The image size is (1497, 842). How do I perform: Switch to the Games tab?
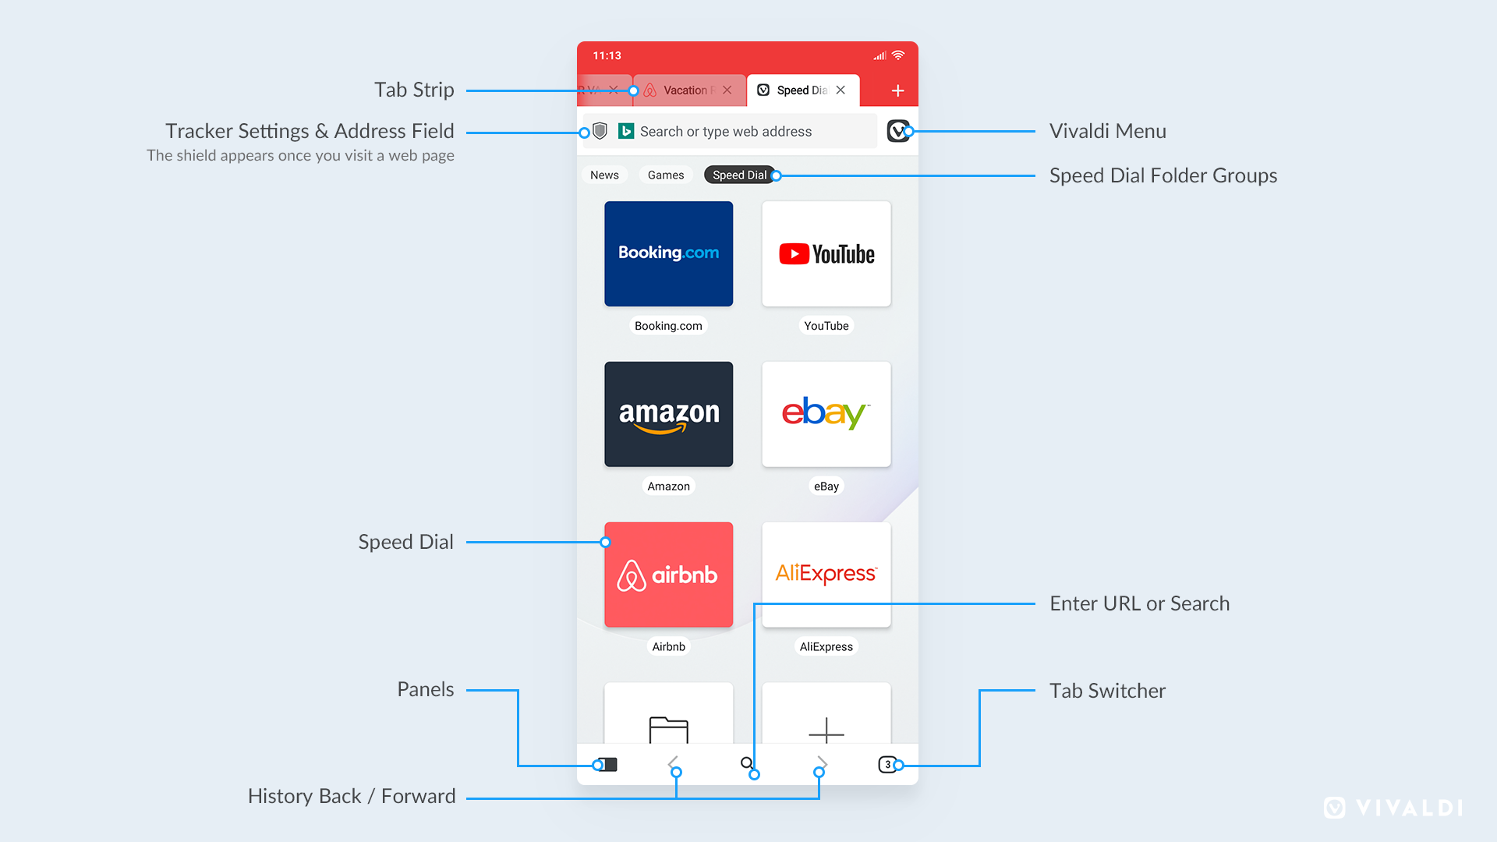668,175
